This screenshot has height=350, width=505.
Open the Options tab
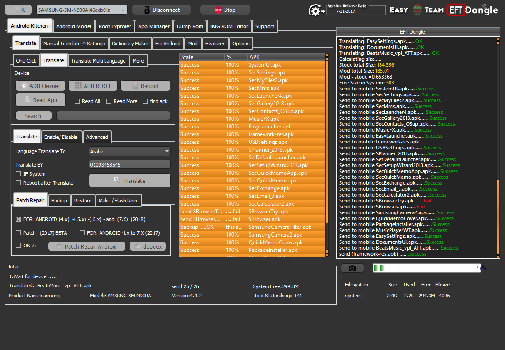[240, 44]
